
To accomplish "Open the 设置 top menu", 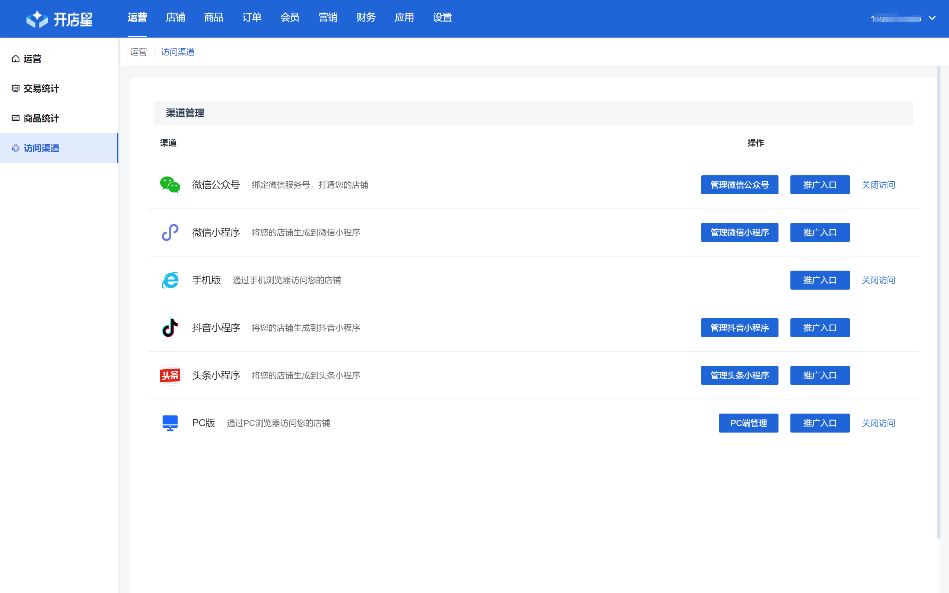I will click(x=442, y=17).
